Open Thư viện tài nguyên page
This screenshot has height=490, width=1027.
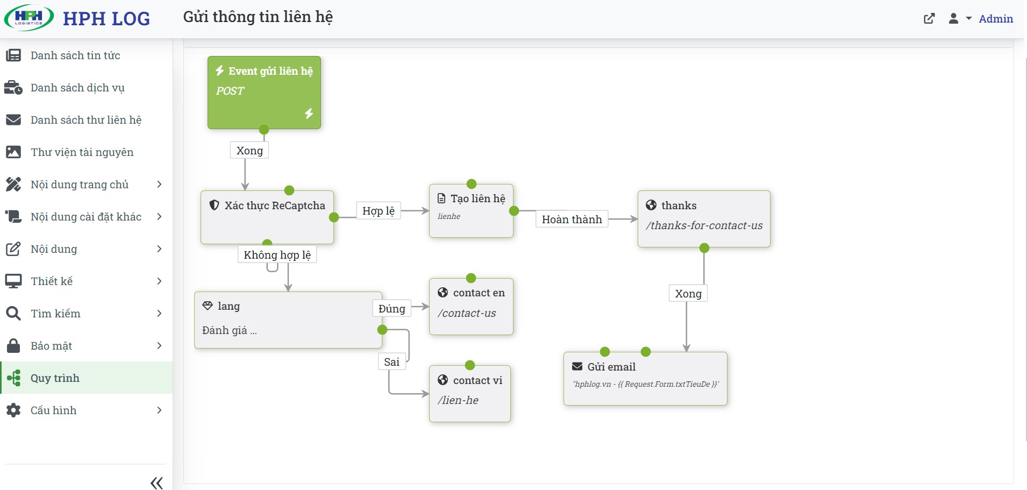pos(82,152)
